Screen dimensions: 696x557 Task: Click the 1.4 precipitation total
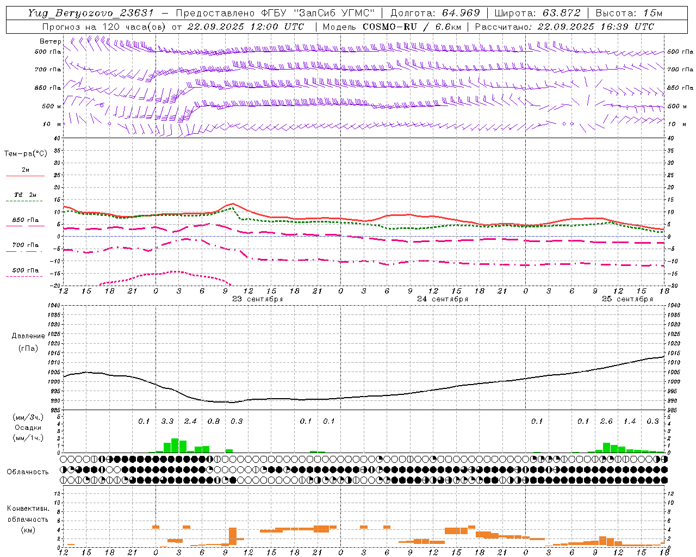pos(630,422)
